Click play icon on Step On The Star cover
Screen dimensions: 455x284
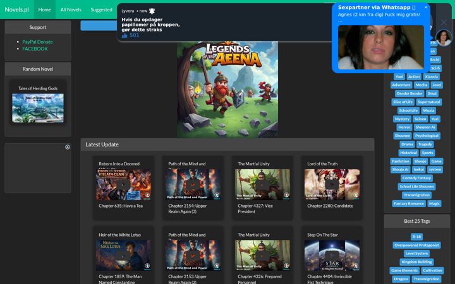click(332, 256)
